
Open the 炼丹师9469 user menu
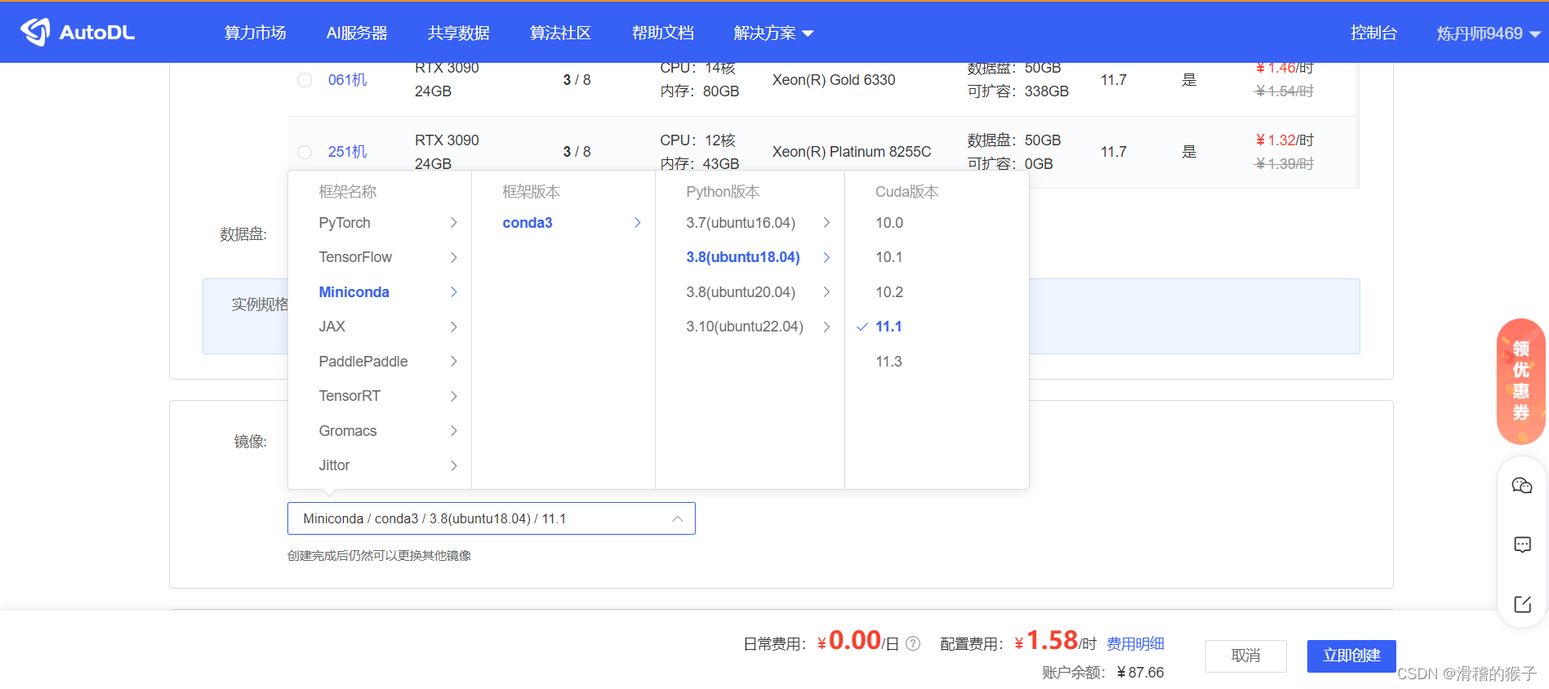point(1489,33)
